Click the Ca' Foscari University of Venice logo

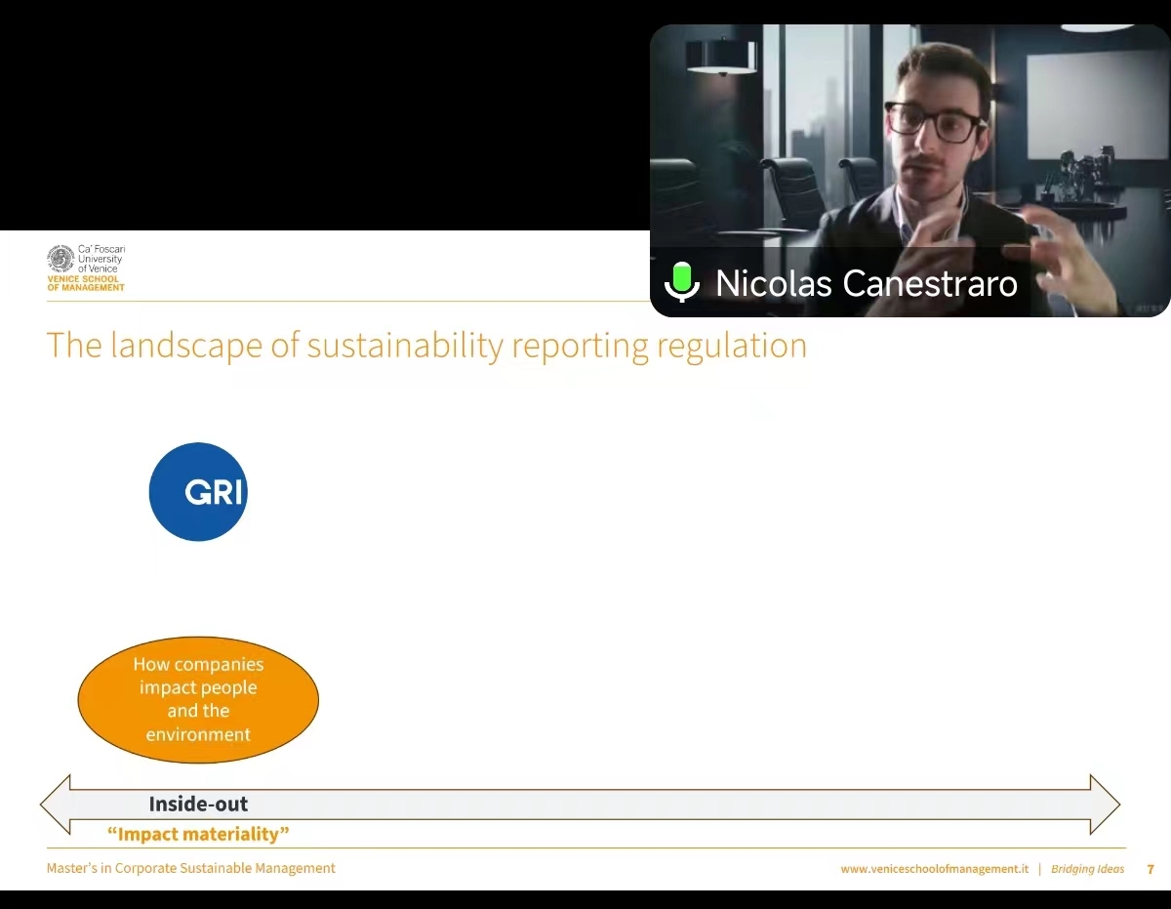coord(86,268)
